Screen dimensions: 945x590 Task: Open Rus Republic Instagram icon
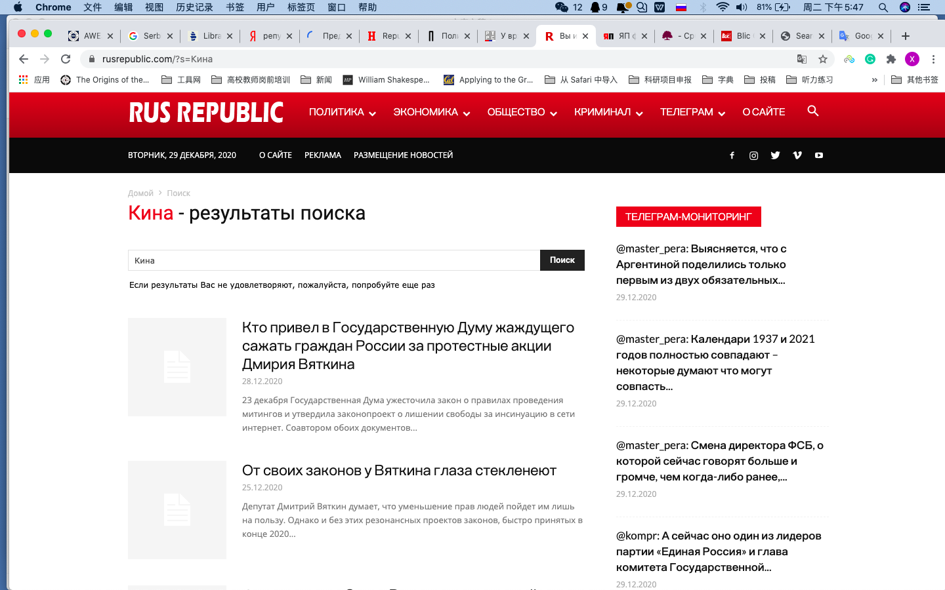point(753,155)
